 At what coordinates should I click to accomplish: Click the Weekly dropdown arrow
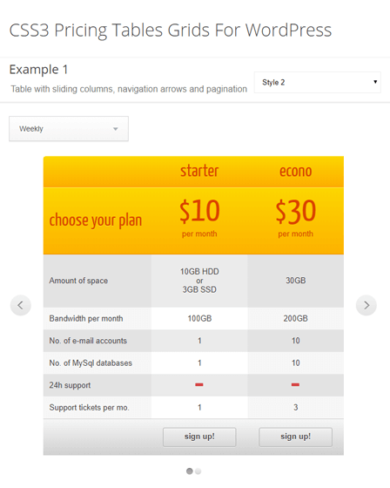click(x=116, y=129)
